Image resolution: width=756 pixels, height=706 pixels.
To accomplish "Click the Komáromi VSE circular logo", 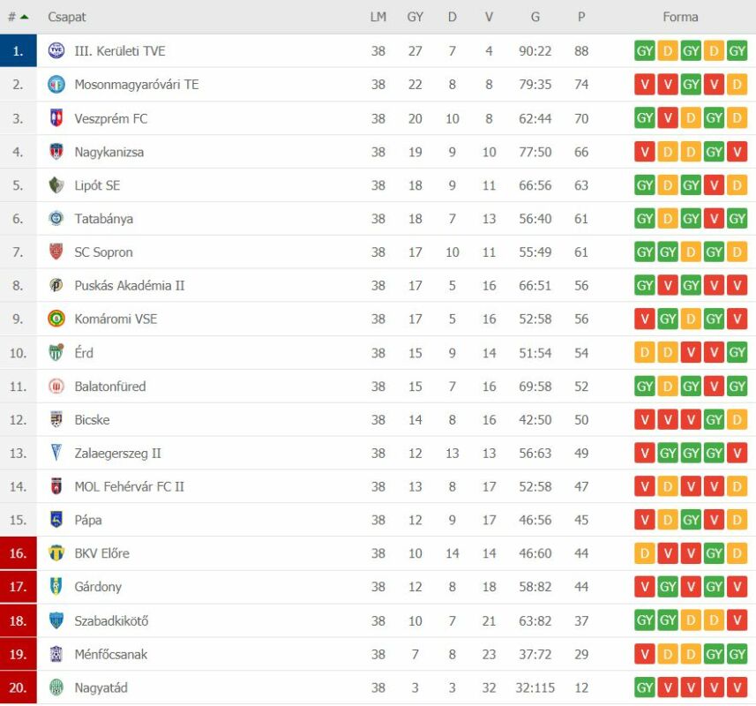I will click(56, 319).
